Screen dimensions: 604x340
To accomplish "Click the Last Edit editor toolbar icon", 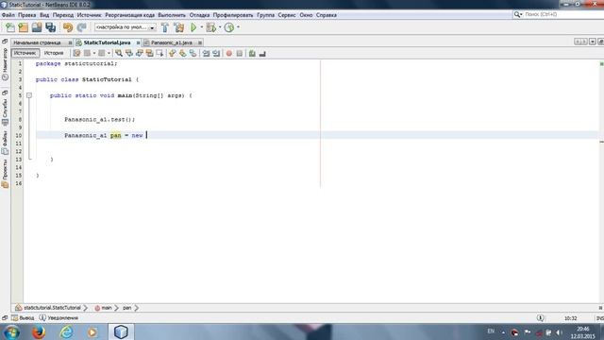I will (76, 54).
